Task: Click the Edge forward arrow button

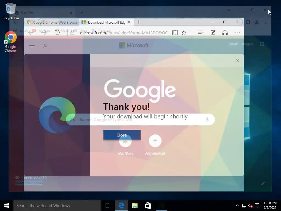Action: (44, 32)
